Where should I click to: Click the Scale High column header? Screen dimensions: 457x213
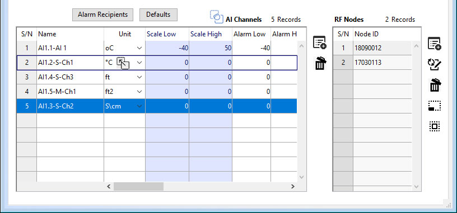pos(211,34)
